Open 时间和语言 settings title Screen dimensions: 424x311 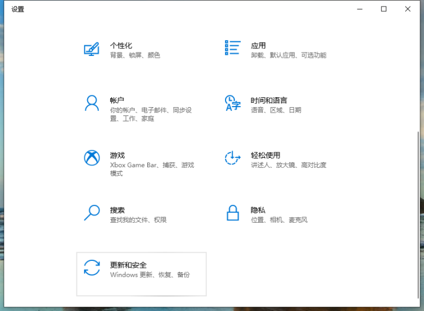pyautogui.click(x=269, y=100)
